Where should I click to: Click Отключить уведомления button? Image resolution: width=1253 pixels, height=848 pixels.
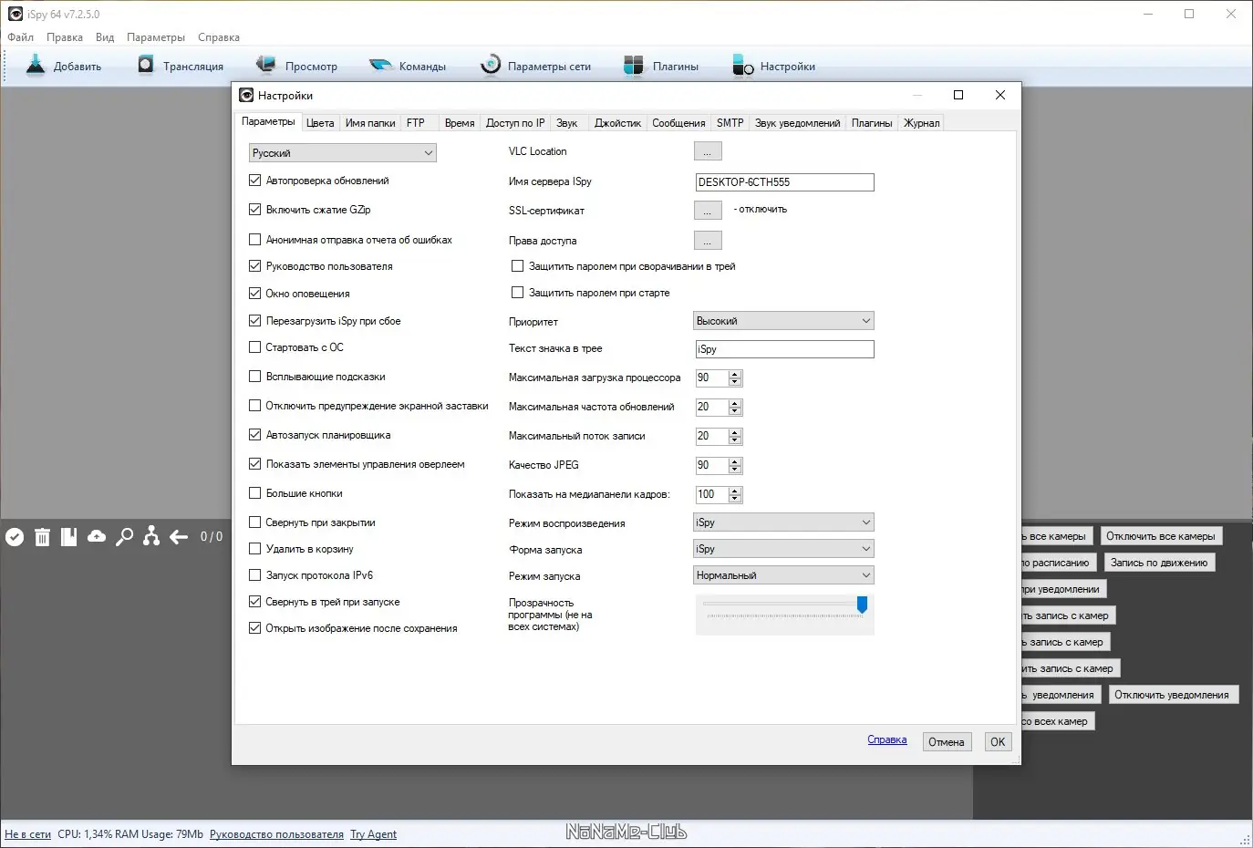coord(1172,695)
